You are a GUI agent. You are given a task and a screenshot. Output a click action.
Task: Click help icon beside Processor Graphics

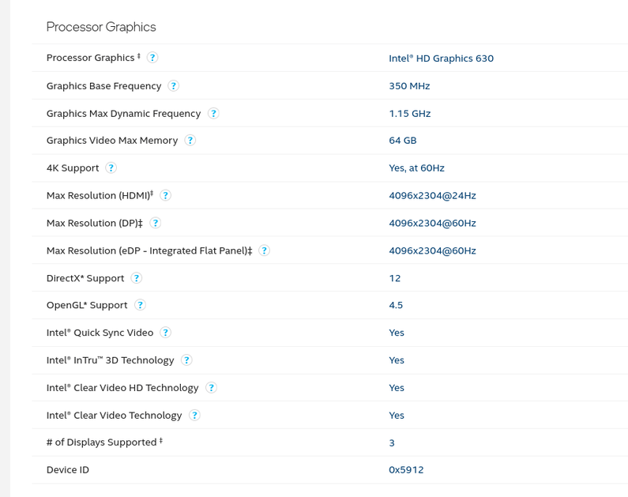click(152, 58)
